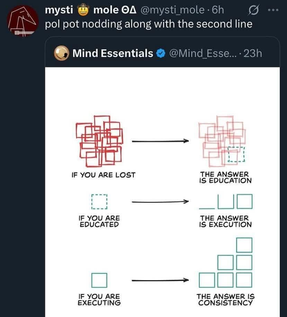The width and height of the screenshot is (287, 317).
Task: Open mysti mole's profile avatar
Action: 23,21
